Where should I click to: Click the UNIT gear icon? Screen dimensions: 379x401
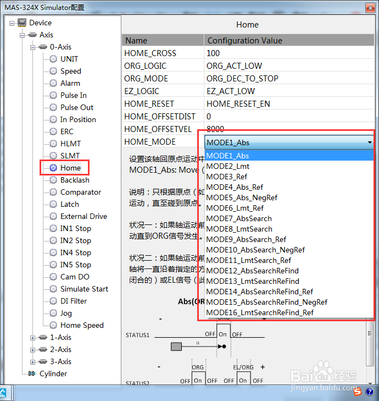53,59
